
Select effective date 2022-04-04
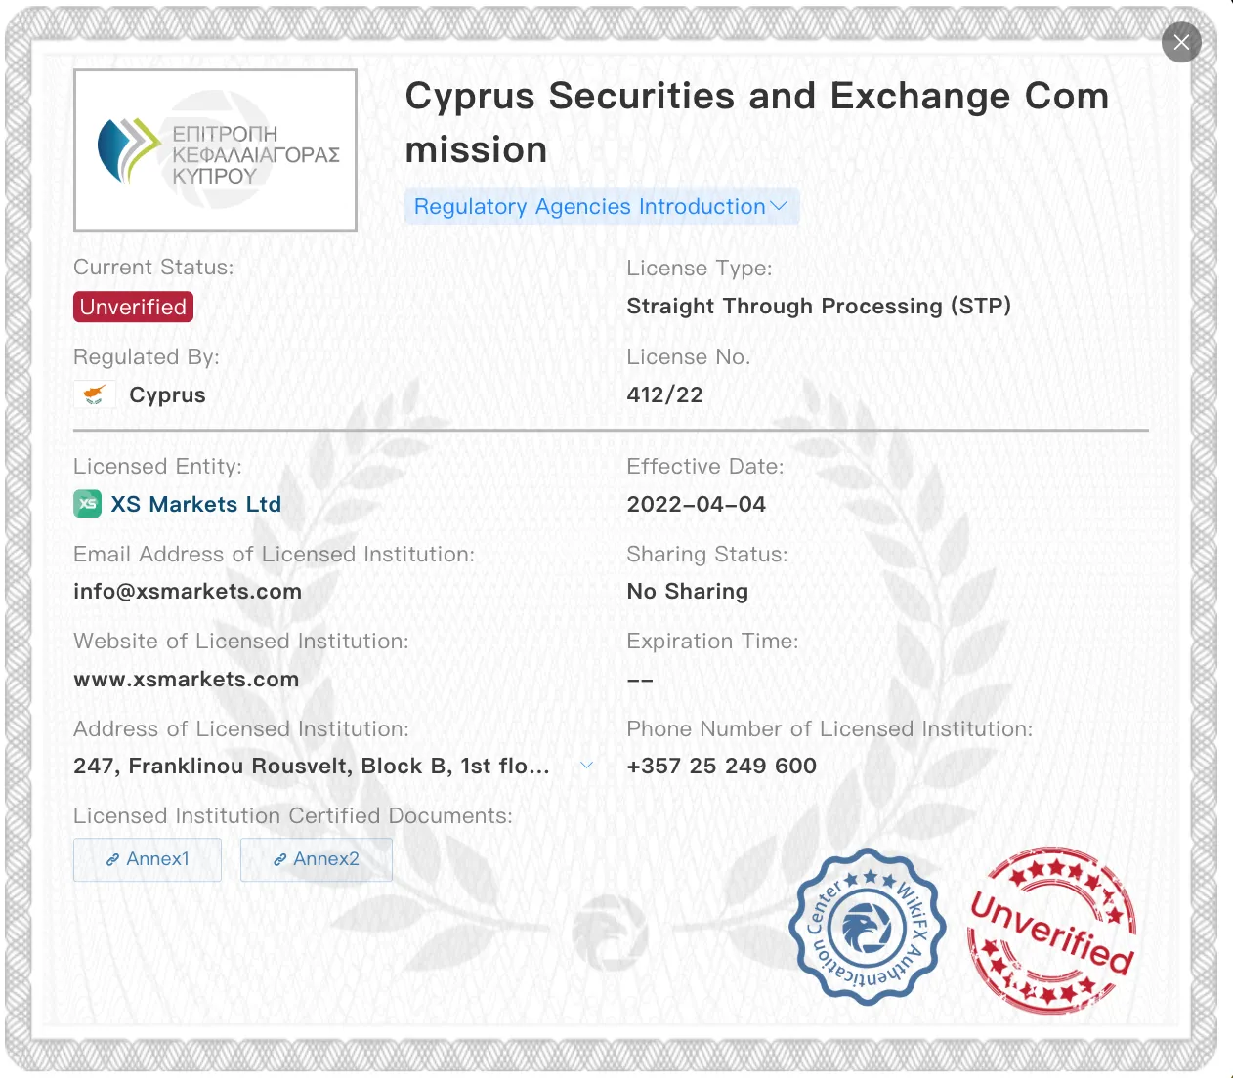[697, 504]
